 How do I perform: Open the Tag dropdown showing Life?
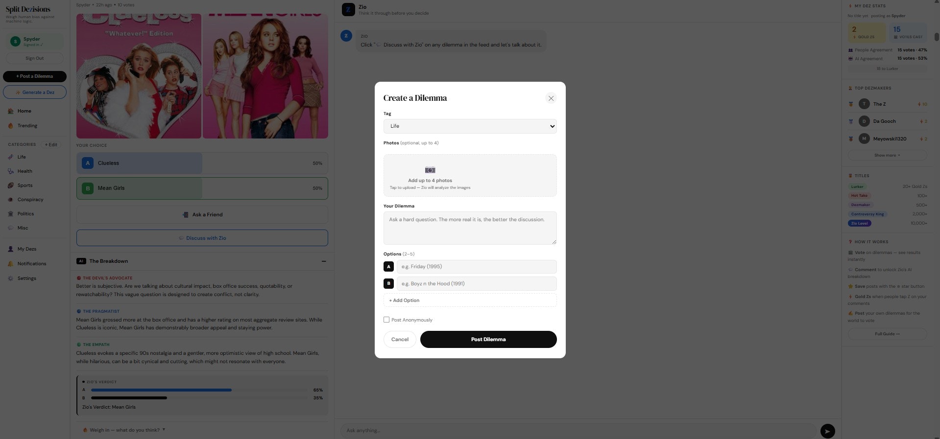470,126
